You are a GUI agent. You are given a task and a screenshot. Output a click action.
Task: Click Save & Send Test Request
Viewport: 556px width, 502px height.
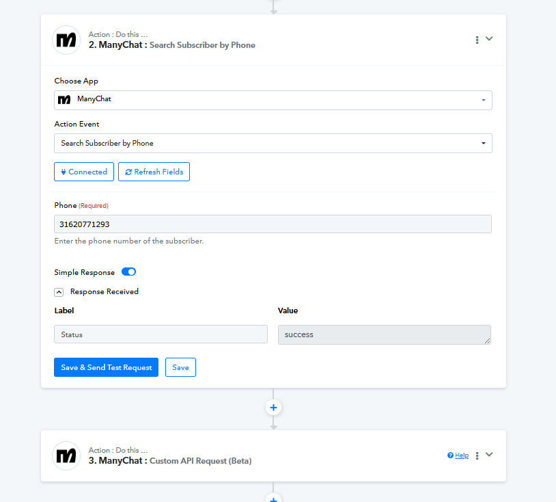click(107, 367)
